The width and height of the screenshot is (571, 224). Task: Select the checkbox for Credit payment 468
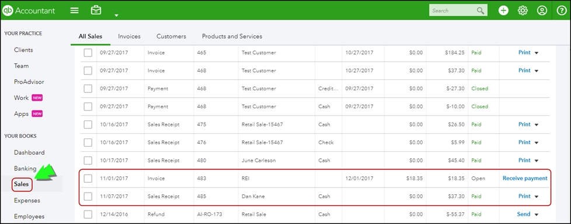pyautogui.click(x=88, y=88)
